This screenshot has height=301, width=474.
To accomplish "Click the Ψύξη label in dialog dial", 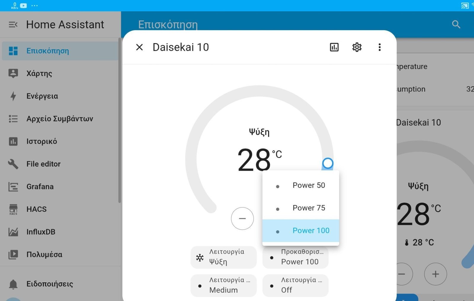I will (x=259, y=132).
